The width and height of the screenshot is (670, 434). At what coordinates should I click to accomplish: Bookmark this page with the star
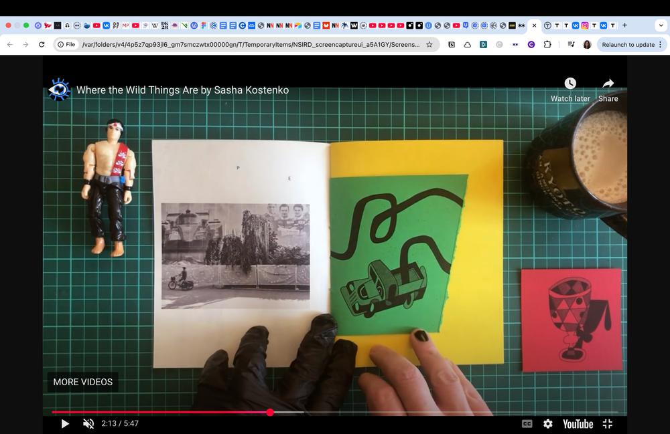point(429,44)
